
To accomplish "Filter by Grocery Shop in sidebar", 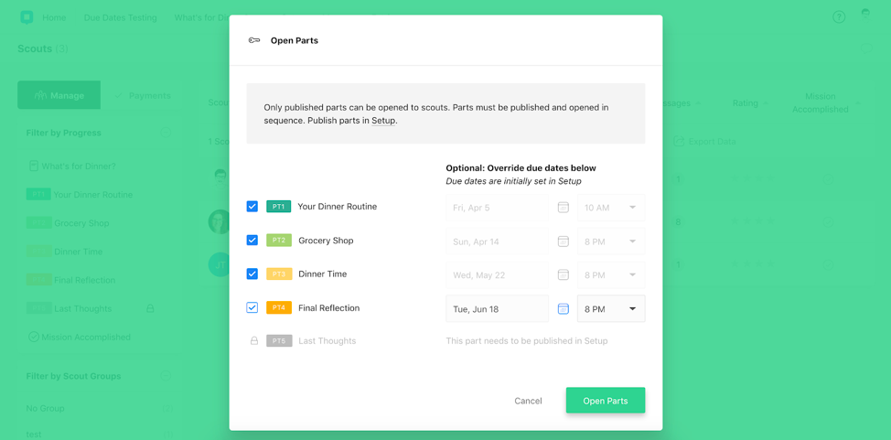I will 68,223.
